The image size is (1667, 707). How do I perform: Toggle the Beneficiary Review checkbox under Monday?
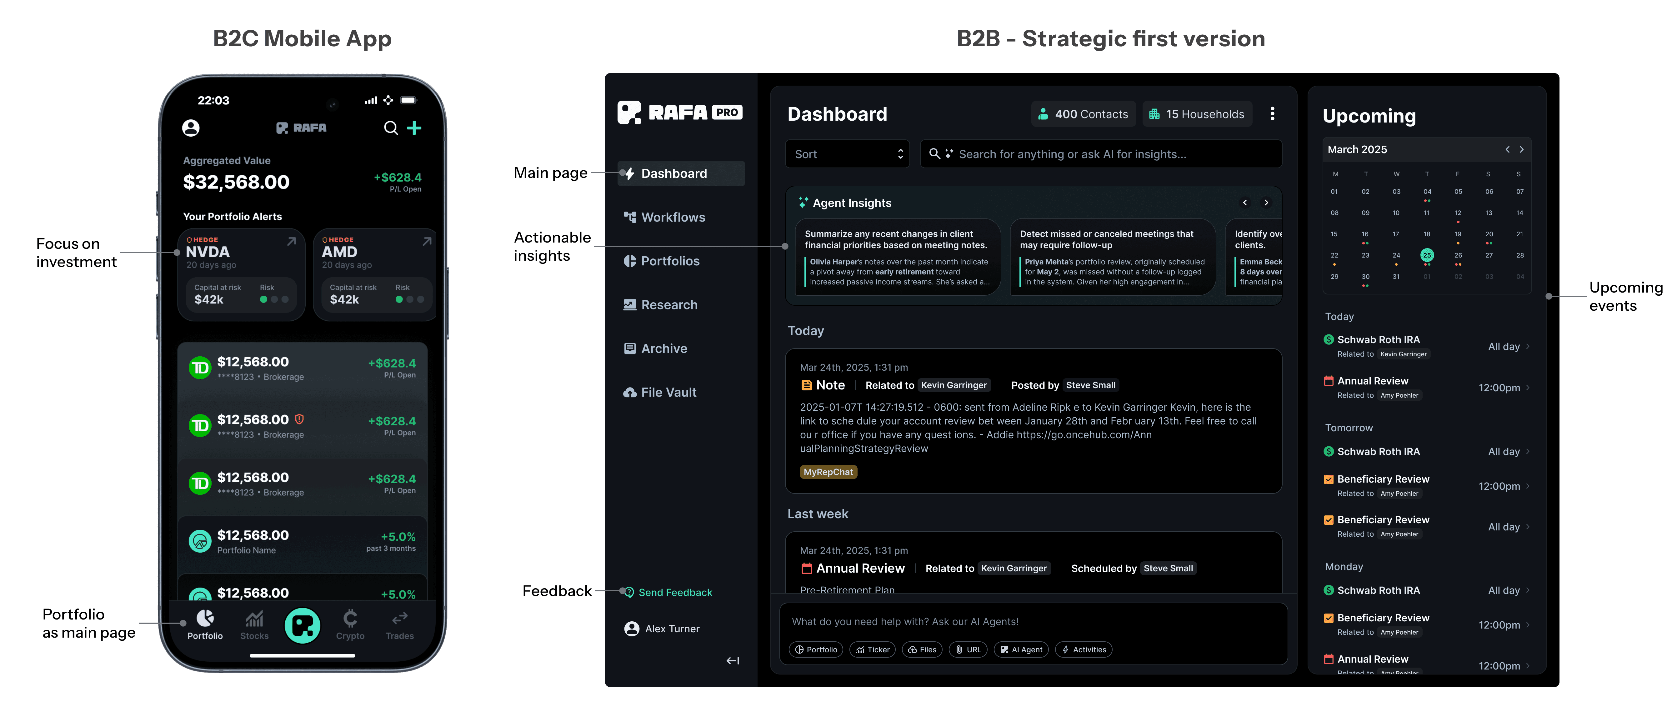click(x=1329, y=618)
